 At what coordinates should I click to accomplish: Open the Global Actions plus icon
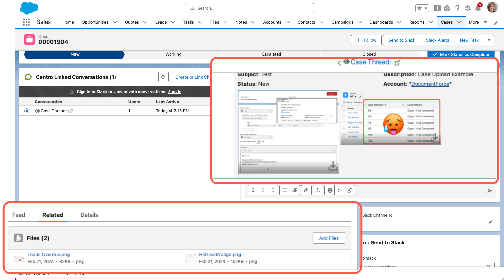coord(437,8)
